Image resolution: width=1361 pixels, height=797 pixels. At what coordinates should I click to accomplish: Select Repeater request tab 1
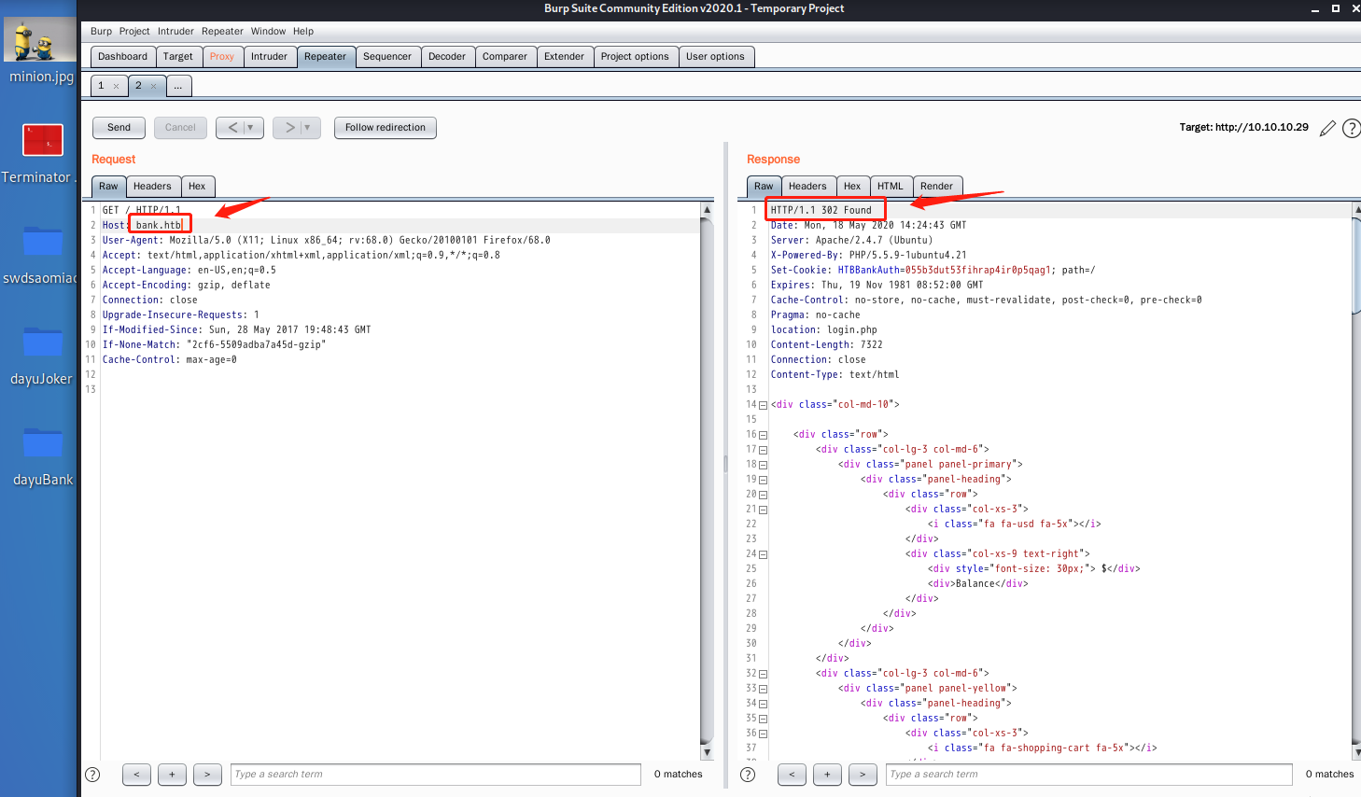[x=102, y=86]
